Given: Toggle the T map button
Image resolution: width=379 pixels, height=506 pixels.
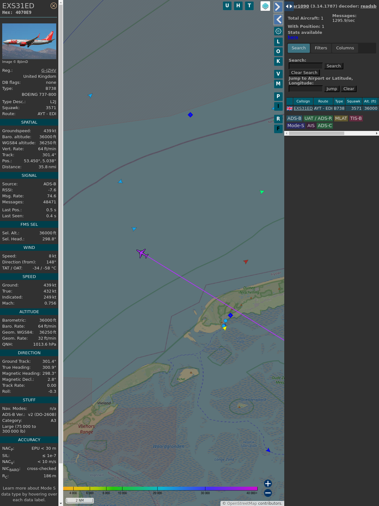Looking at the screenshot, I should pos(250,6).
